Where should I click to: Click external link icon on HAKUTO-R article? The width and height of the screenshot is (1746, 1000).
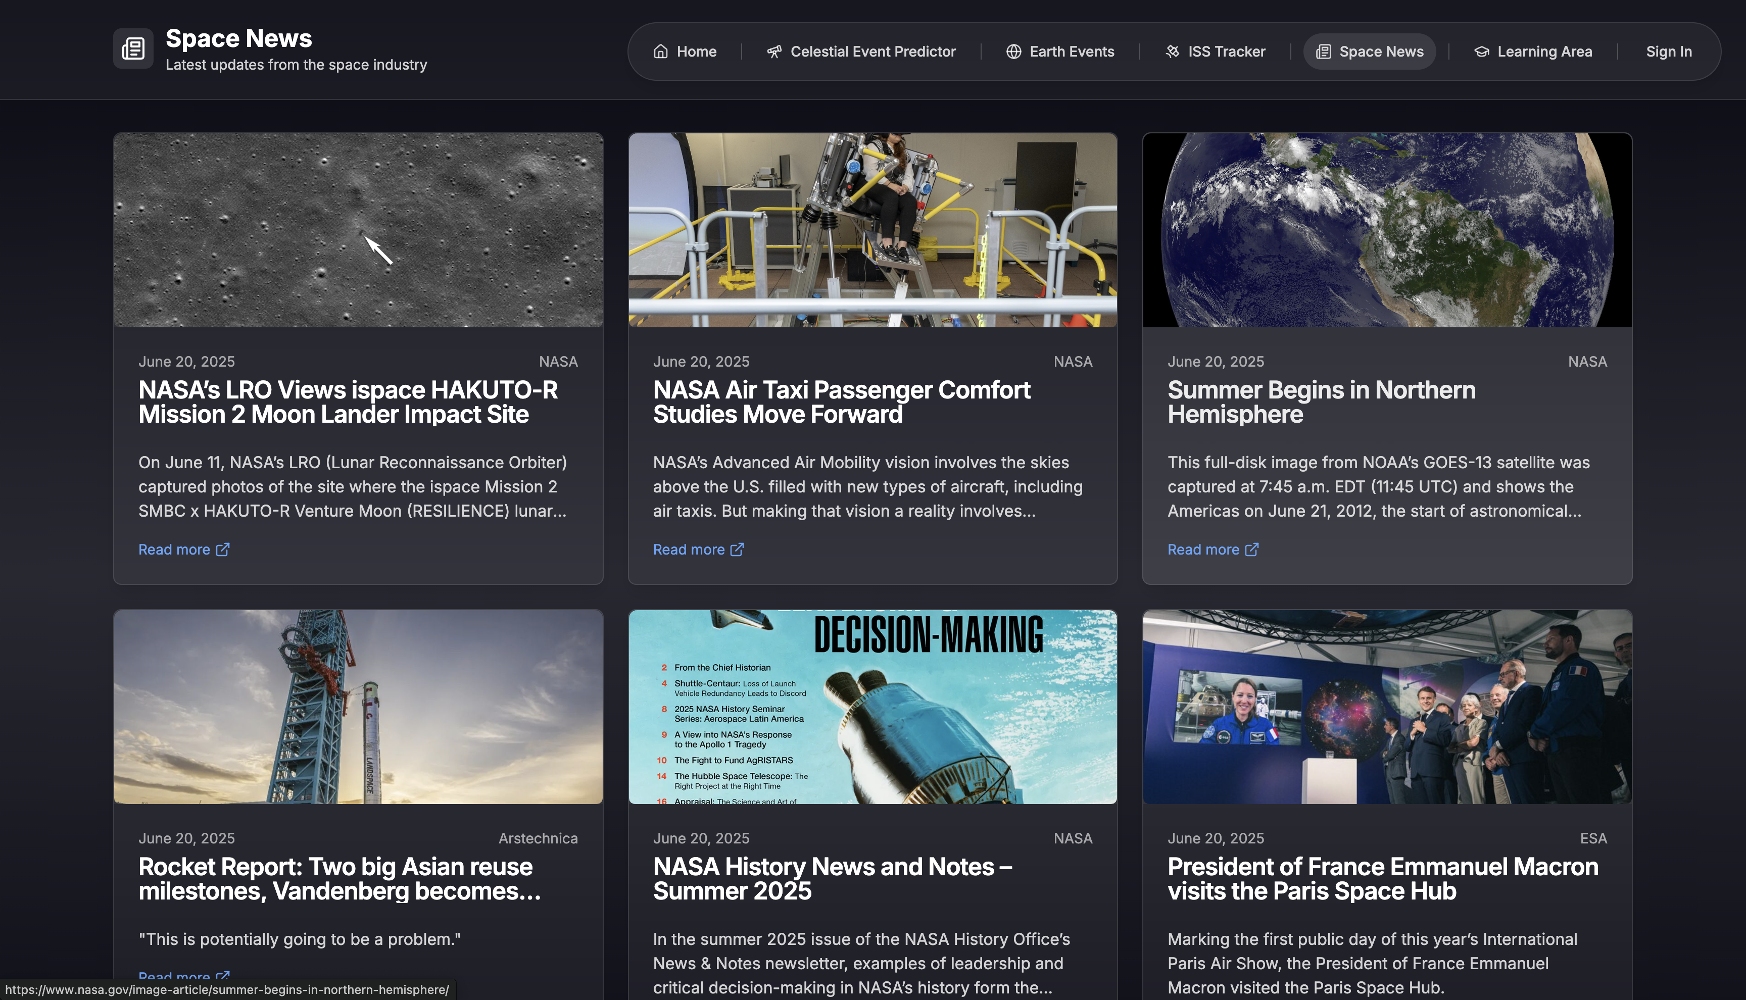click(x=222, y=549)
